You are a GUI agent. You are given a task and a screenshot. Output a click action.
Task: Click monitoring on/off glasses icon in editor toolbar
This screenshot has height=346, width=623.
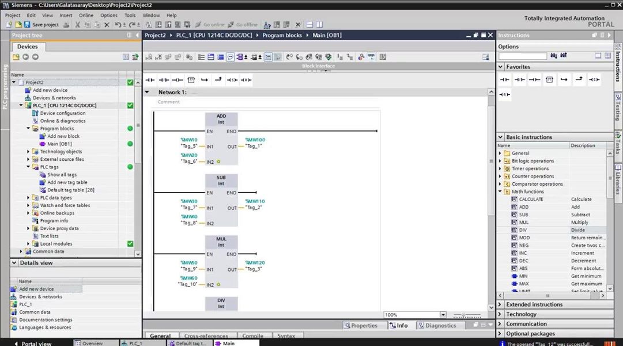(371, 57)
